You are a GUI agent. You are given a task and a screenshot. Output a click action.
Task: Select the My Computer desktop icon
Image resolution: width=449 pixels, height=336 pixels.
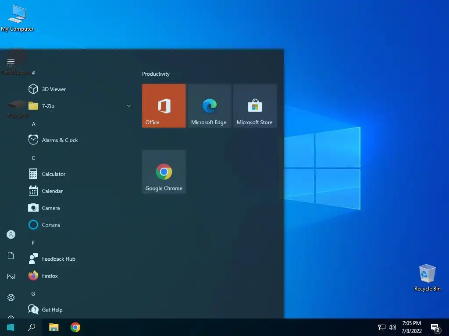17,18
